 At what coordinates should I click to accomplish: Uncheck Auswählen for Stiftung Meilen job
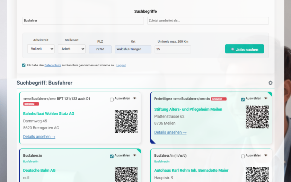(x=243, y=99)
